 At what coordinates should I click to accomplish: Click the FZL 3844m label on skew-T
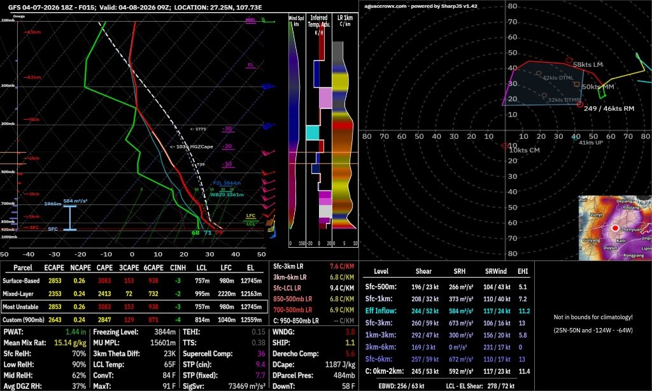click(x=227, y=183)
